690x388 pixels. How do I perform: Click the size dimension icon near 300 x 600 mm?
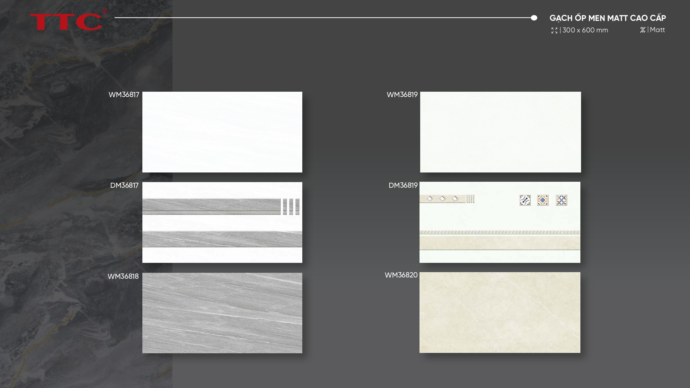pyautogui.click(x=554, y=30)
